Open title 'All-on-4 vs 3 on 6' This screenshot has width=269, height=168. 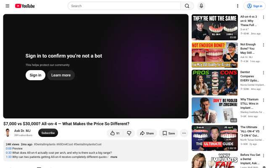coord(249,21)
